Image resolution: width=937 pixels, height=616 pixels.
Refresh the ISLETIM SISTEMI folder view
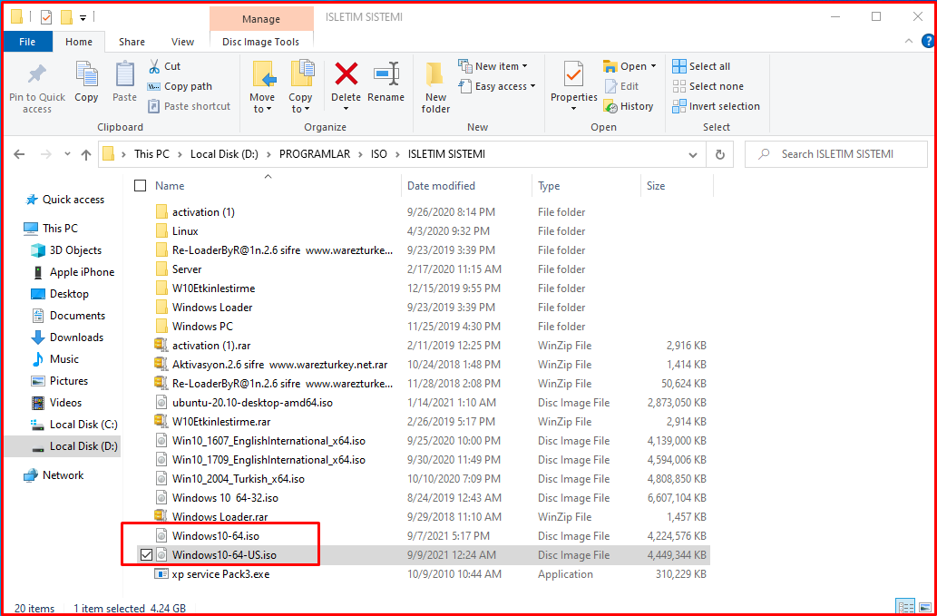pyautogui.click(x=720, y=154)
